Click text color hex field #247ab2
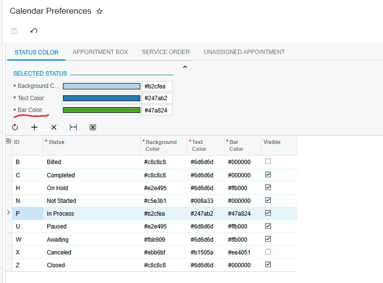 (x=158, y=98)
